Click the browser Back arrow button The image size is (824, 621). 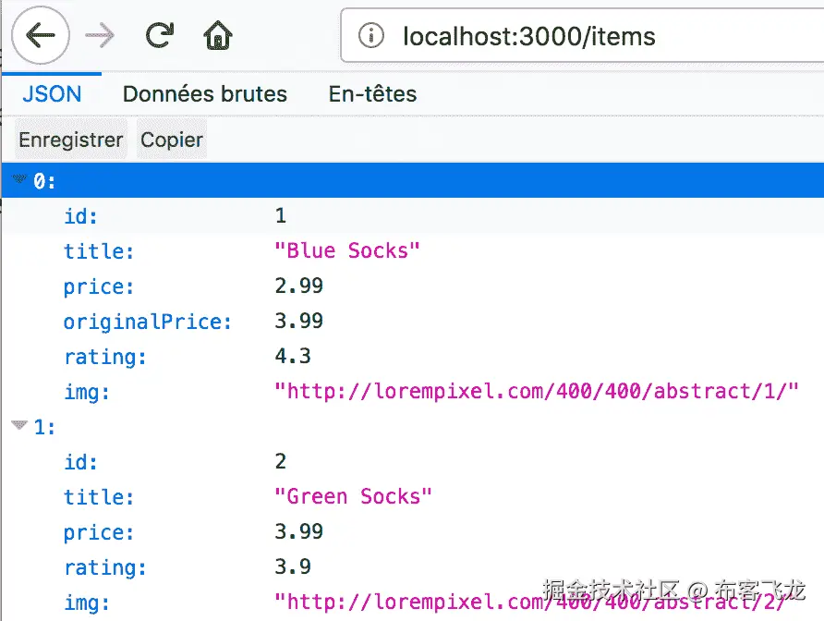click(x=40, y=36)
